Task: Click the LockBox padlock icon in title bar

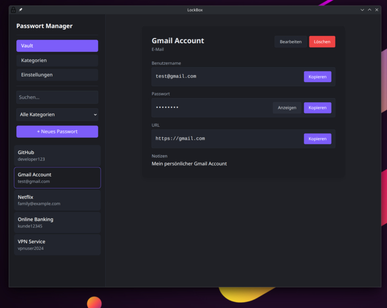Action: click(13, 10)
